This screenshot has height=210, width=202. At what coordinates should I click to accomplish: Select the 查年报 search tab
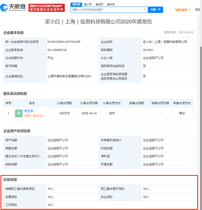pos(76,4)
